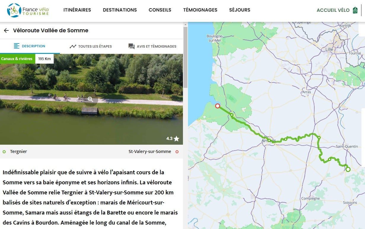Screen dimensions: 365x229
Task: Click the green route endpoint near Saint-Quentin
Action: coord(348,169)
